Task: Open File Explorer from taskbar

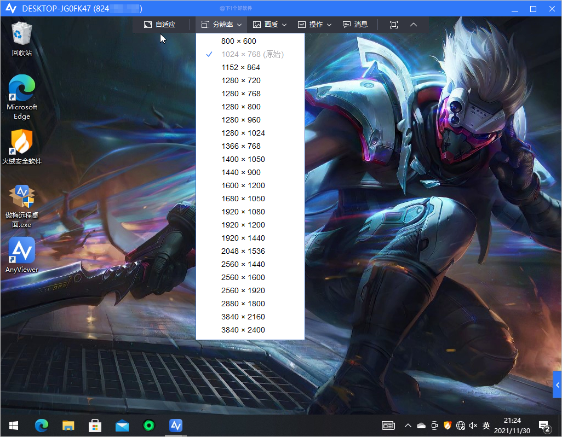Action: tap(68, 425)
